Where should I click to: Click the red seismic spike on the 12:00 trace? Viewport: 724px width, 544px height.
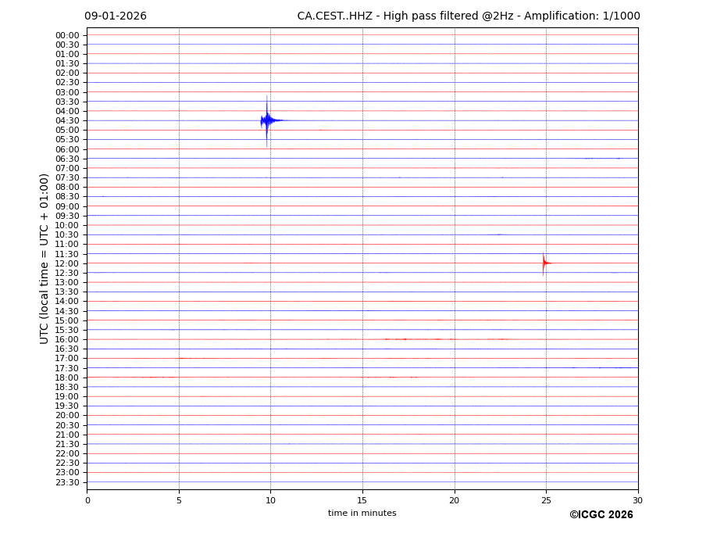pyautogui.click(x=544, y=263)
